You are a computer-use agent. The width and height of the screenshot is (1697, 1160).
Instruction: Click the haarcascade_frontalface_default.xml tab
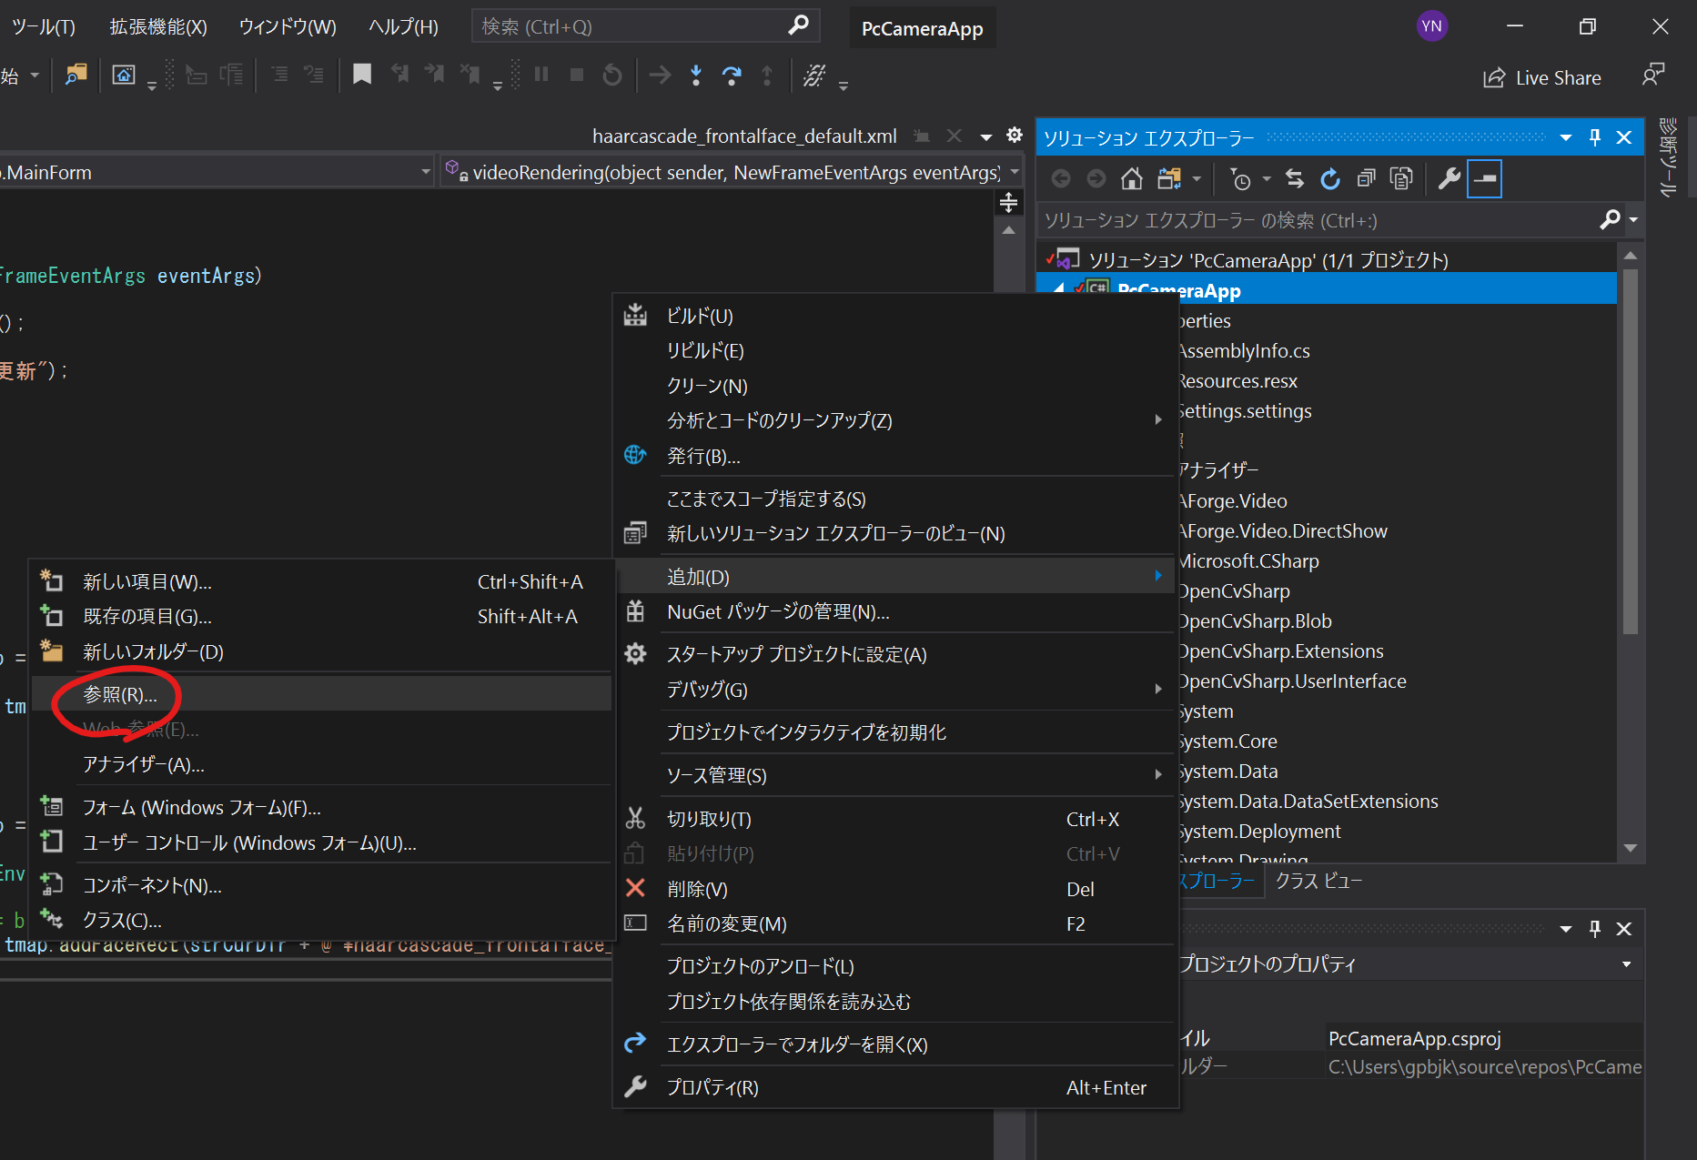click(x=744, y=136)
